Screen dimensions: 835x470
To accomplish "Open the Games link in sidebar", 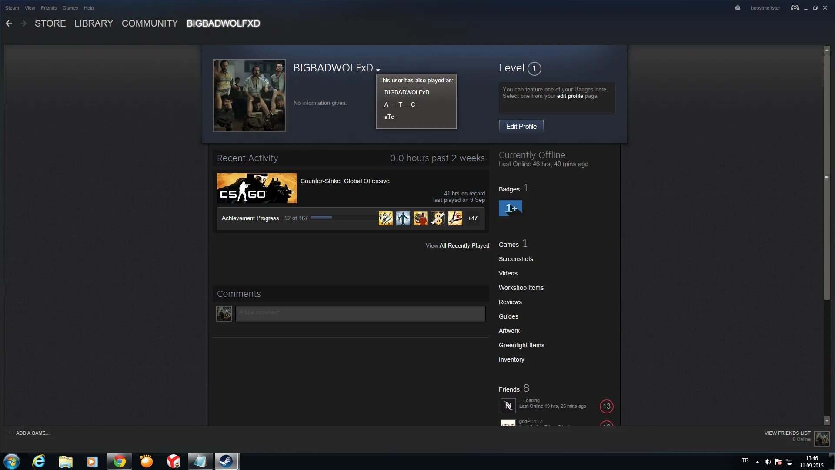I will tap(508, 245).
